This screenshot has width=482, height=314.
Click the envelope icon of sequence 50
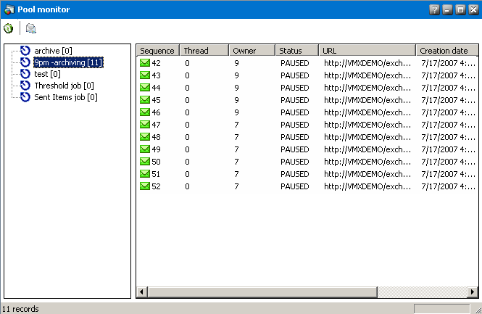[145, 161]
